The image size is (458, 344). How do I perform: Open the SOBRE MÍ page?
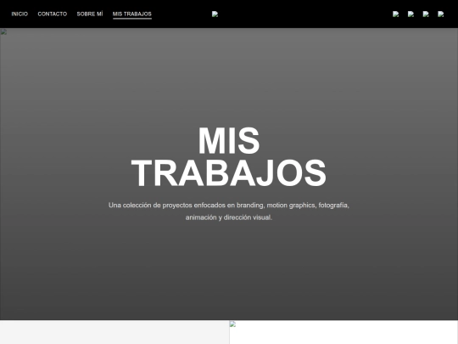click(90, 14)
